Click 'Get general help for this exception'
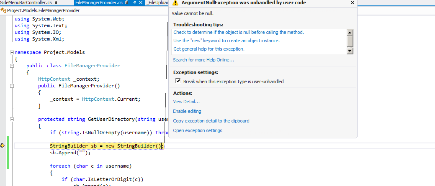The image size is (435, 186). tap(209, 49)
